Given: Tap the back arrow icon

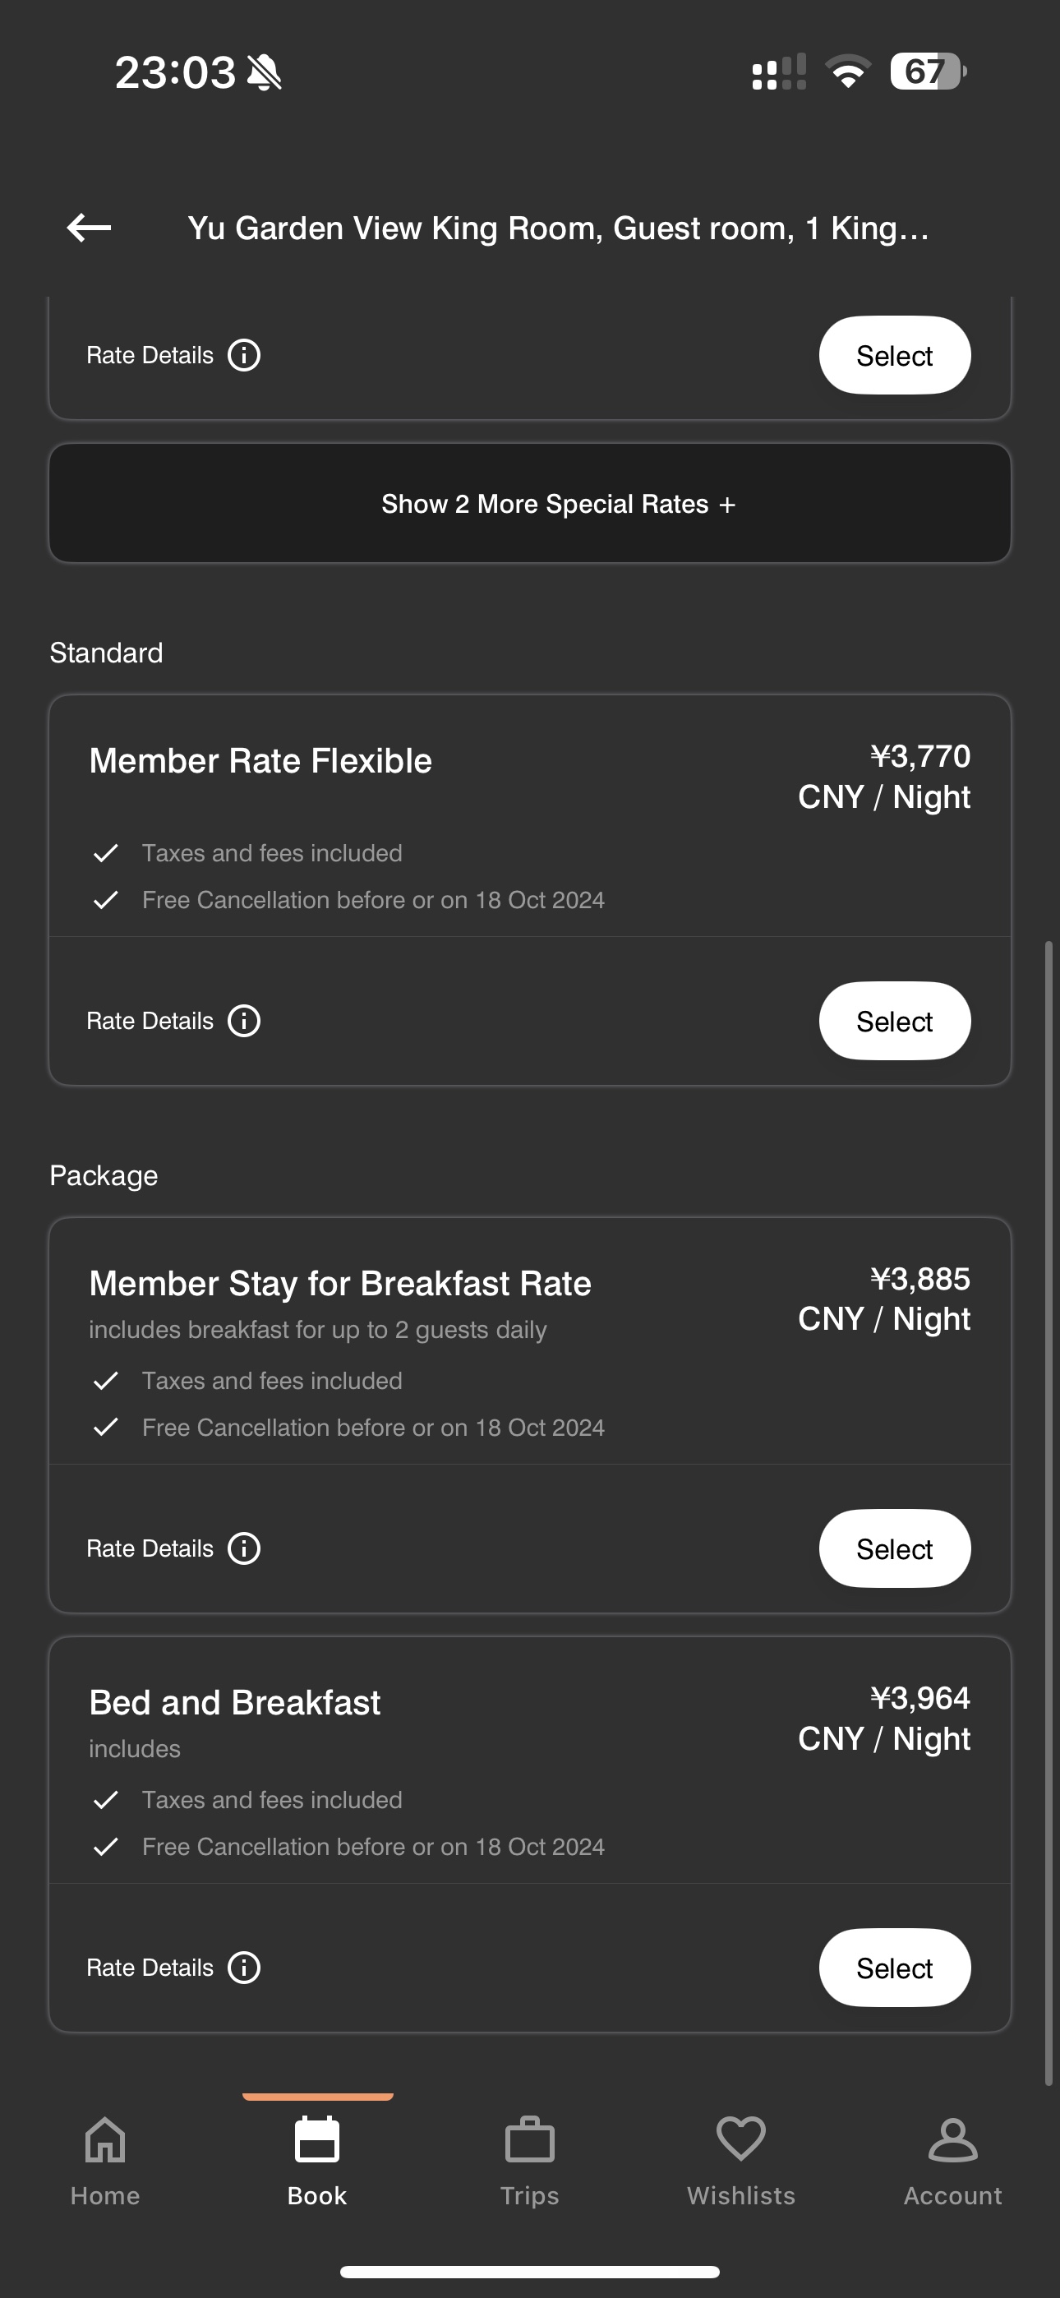Looking at the screenshot, I should click(x=90, y=228).
